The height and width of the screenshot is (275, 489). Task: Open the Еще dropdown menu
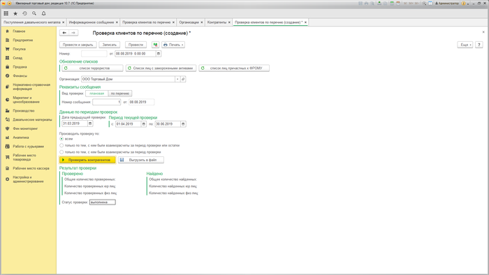pos(465,45)
